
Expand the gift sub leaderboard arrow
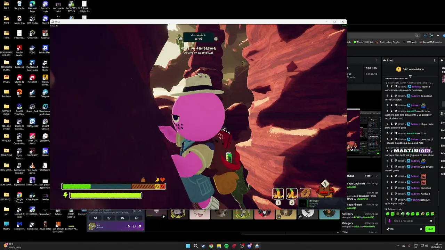pyautogui.click(x=410, y=76)
